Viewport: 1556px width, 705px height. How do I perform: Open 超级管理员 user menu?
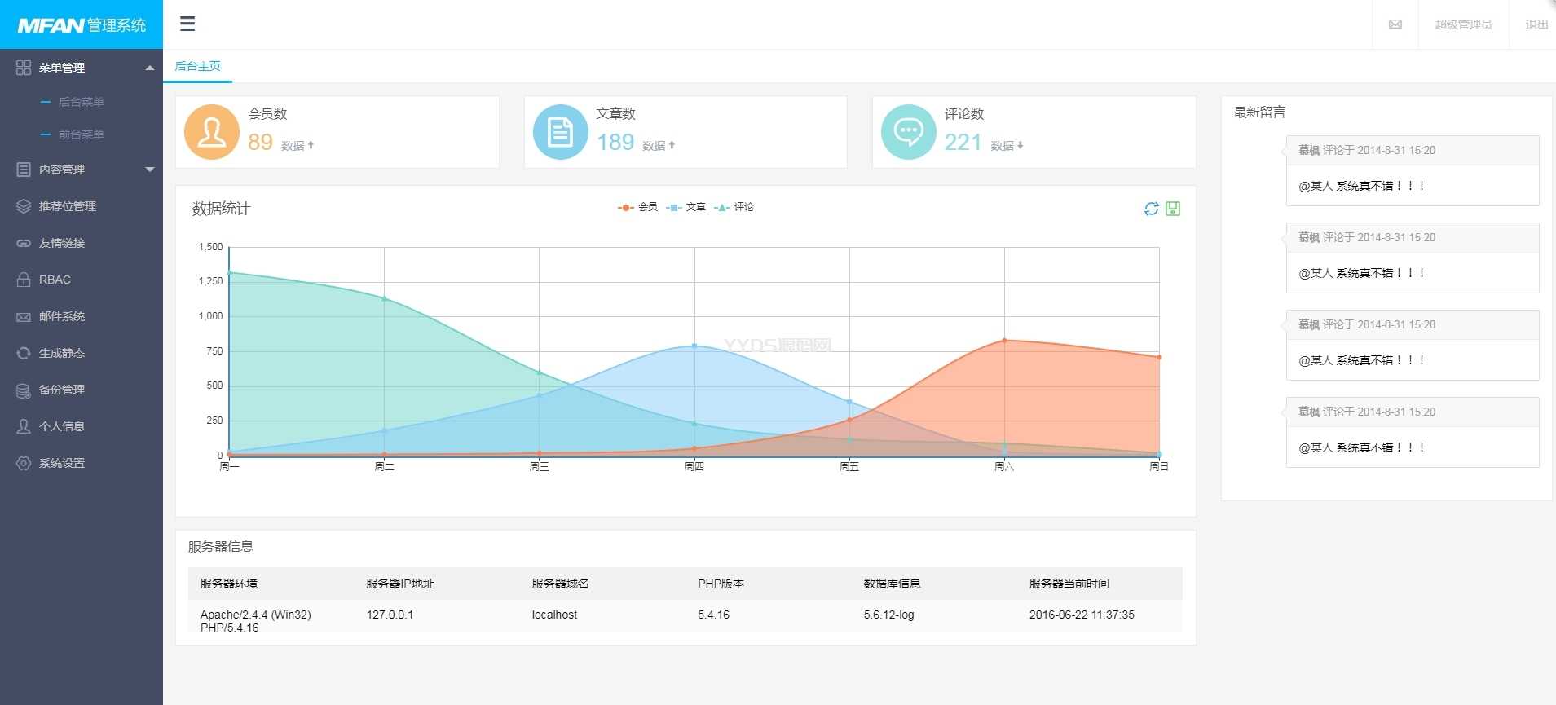1463,24
